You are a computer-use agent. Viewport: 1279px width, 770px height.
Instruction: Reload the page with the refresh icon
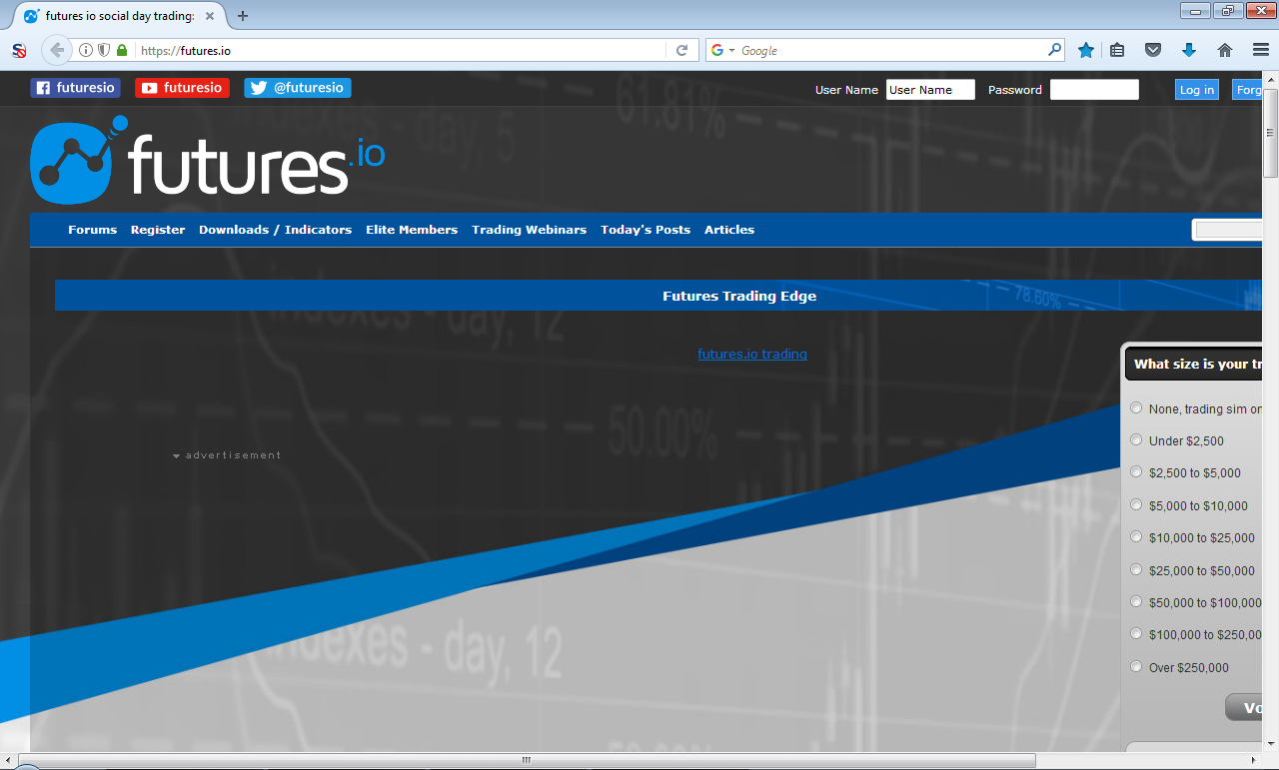[682, 50]
